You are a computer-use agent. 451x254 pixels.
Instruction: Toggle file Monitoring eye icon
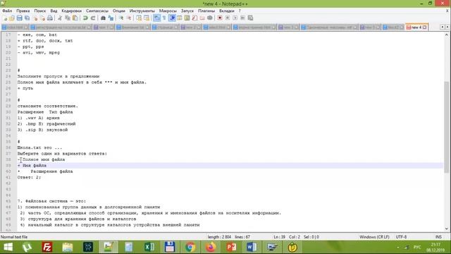pyautogui.click(x=210, y=18)
